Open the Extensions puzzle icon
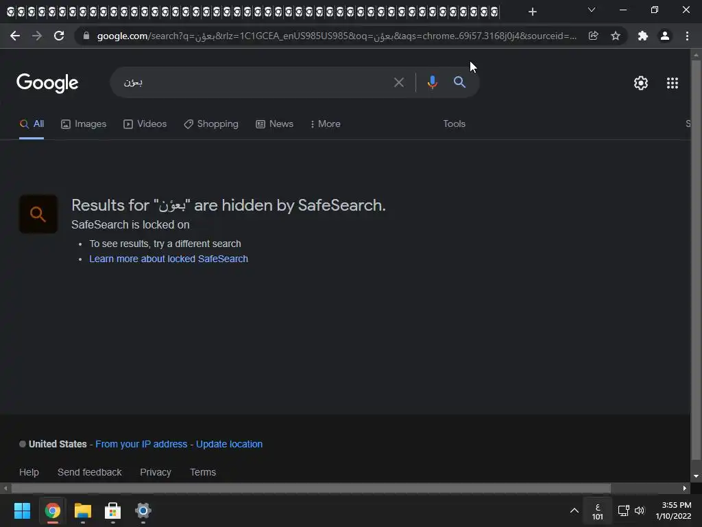Viewport: 702px width, 527px height. click(x=642, y=36)
